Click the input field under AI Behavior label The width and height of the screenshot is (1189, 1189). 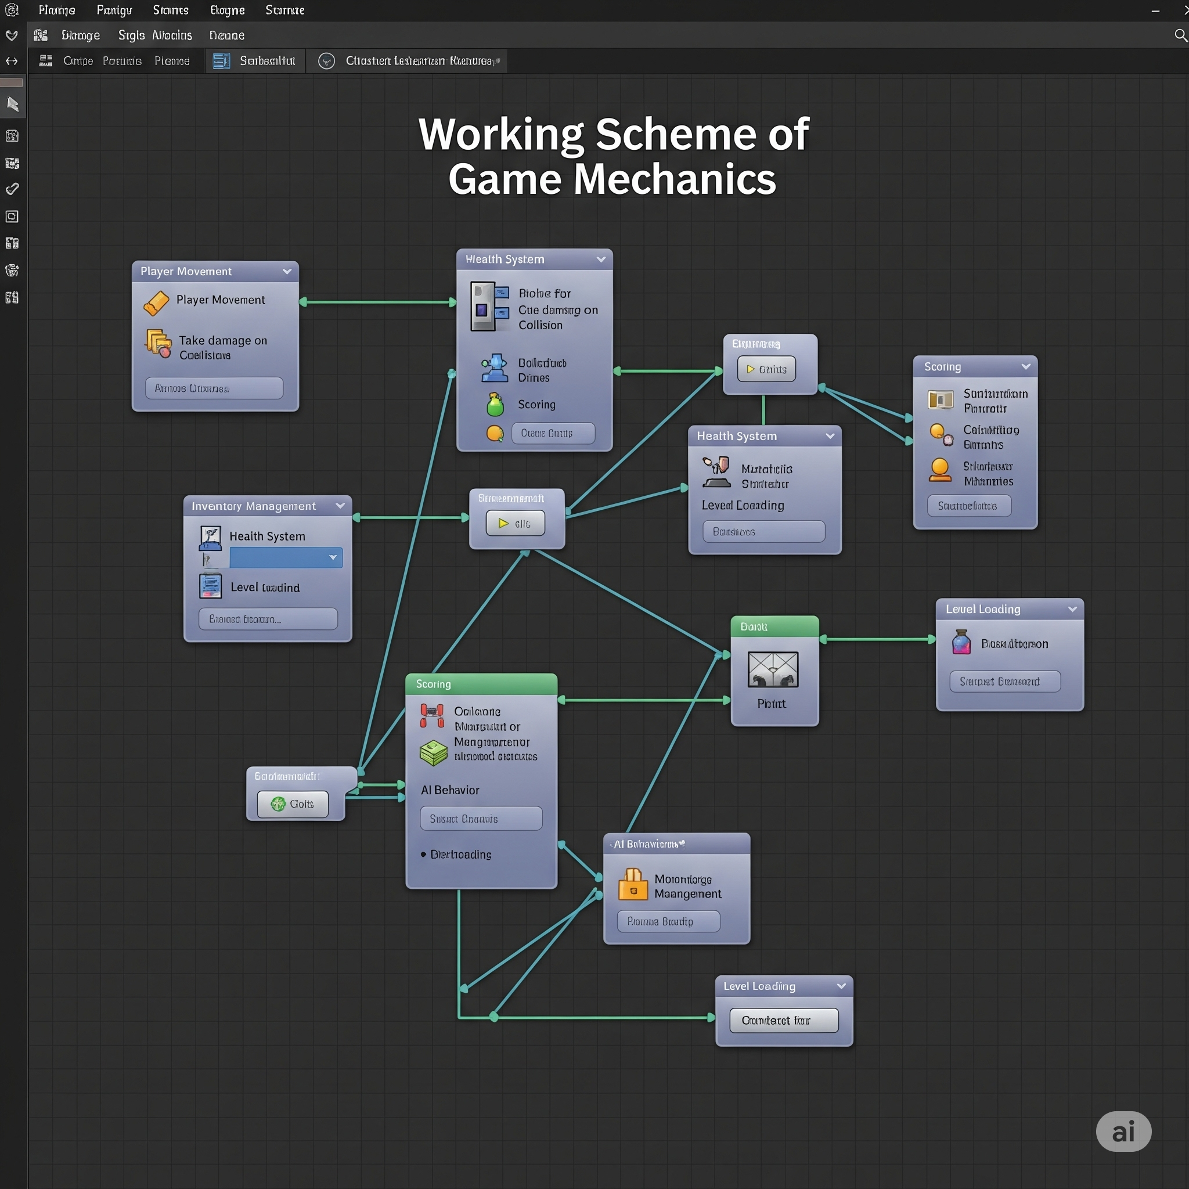click(x=481, y=819)
